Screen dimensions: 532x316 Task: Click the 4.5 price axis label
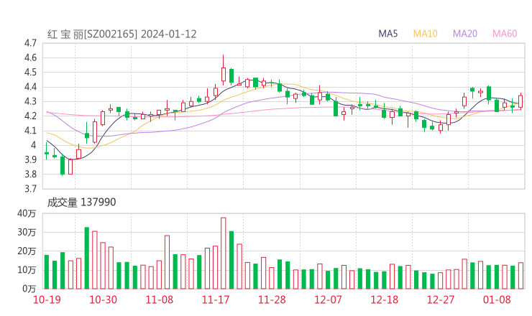click(30, 73)
